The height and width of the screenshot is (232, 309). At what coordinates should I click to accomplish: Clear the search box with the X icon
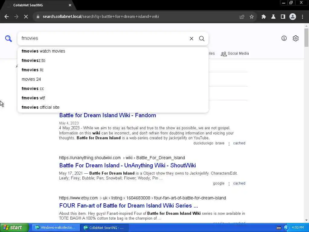coord(191,39)
